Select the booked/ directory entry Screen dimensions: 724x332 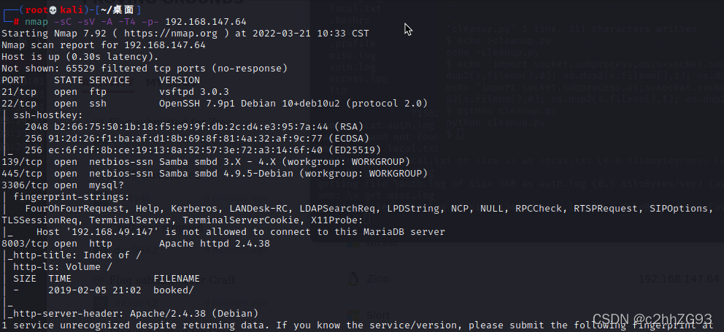(x=174, y=290)
